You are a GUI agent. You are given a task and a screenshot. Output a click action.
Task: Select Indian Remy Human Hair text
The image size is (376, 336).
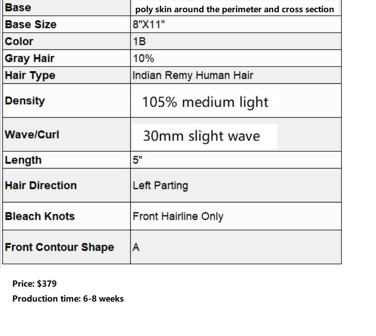coord(193,76)
